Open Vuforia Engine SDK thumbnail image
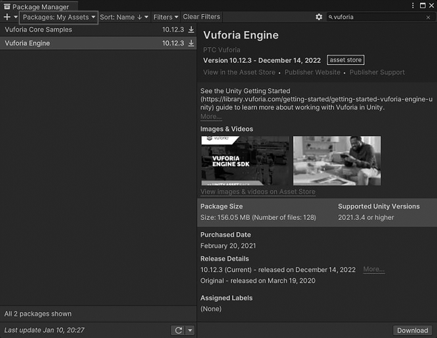This screenshot has height=338, width=437. point(245,161)
